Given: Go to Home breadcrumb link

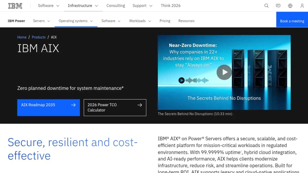Looking at the screenshot, I should point(22,37).
